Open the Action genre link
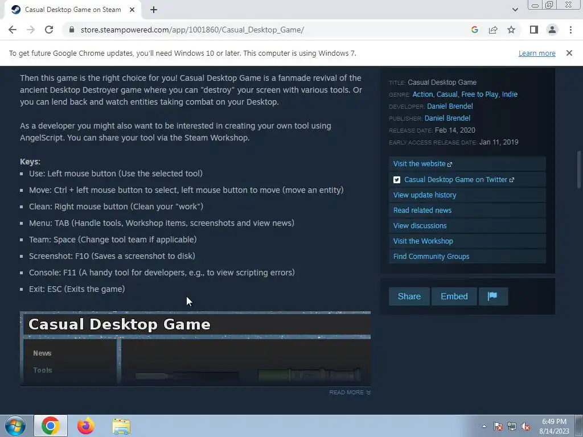Image resolution: width=583 pixels, height=437 pixels. pyautogui.click(x=422, y=94)
